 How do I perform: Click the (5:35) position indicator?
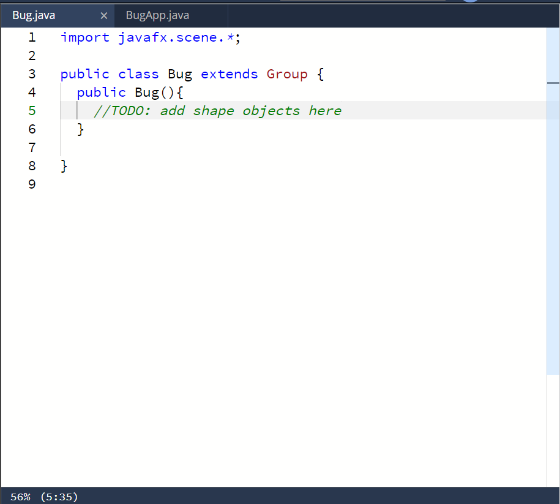(x=59, y=497)
